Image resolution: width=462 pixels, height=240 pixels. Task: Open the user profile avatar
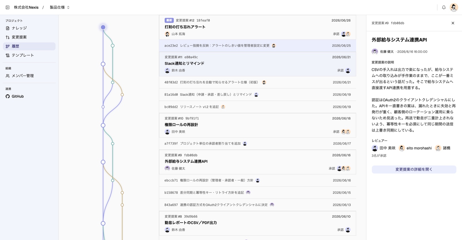[x=454, y=7]
